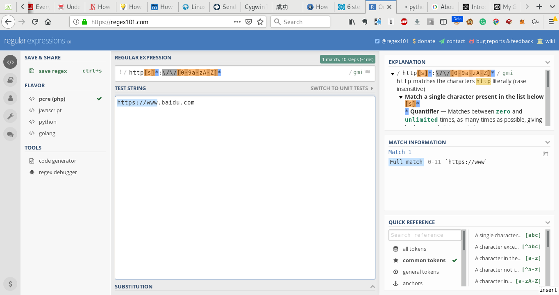
Task: Open the account sidebar icon
Action: pyautogui.click(x=10, y=98)
